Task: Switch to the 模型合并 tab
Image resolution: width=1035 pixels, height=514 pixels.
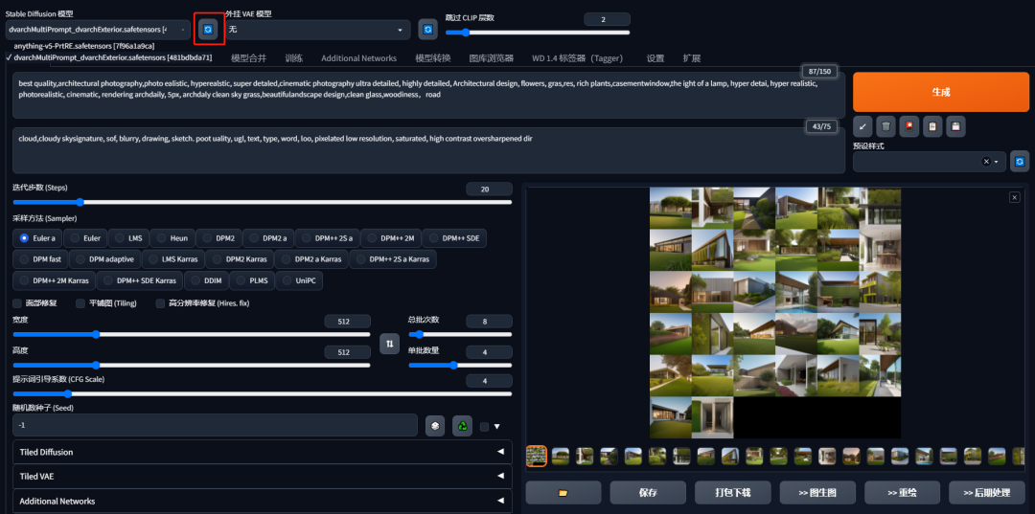Action: 249,58
